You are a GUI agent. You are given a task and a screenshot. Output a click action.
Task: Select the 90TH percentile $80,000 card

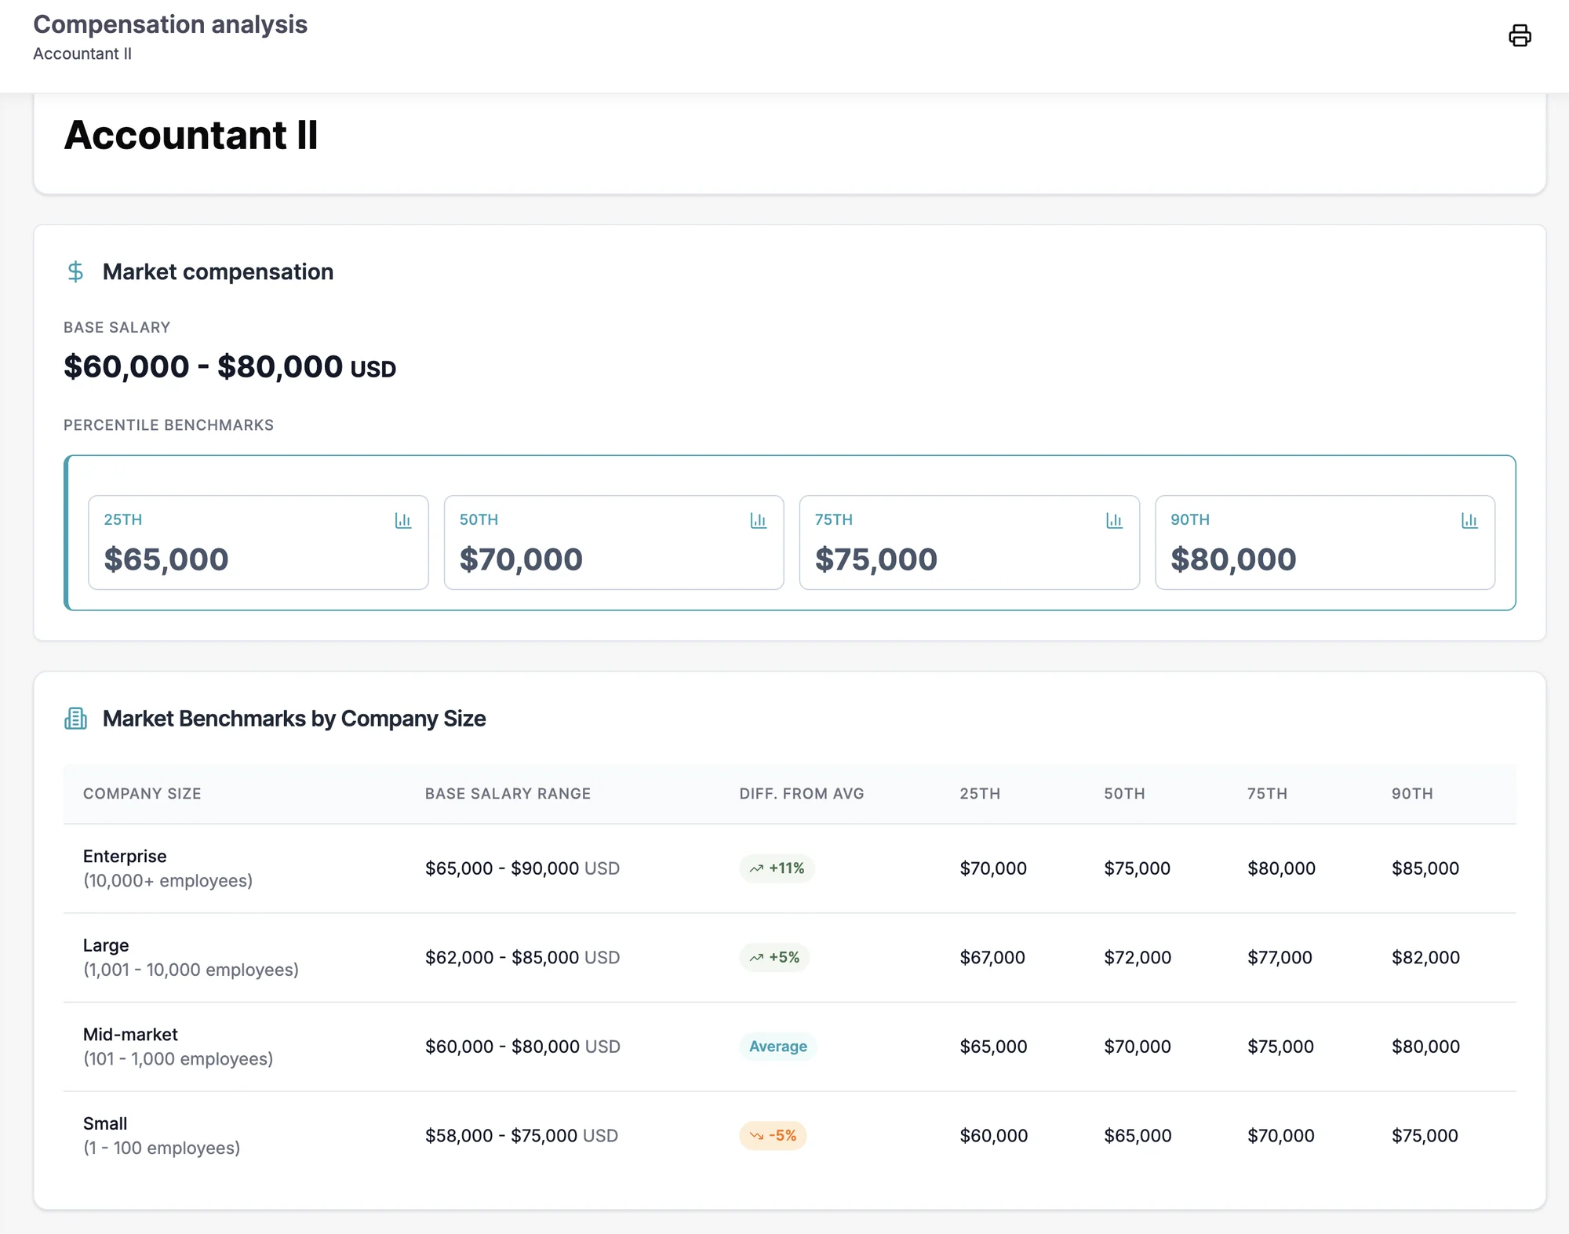(x=1325, y=542)
